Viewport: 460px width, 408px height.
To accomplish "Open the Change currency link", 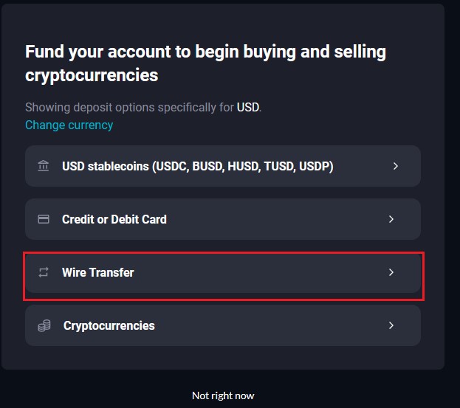I will (69, 125).
